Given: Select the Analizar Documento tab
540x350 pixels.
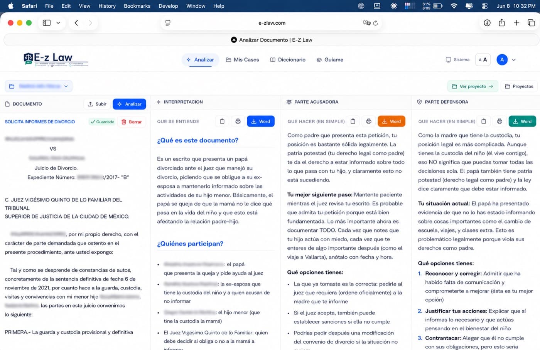Looking at the screenshot, I should (272, 40).
